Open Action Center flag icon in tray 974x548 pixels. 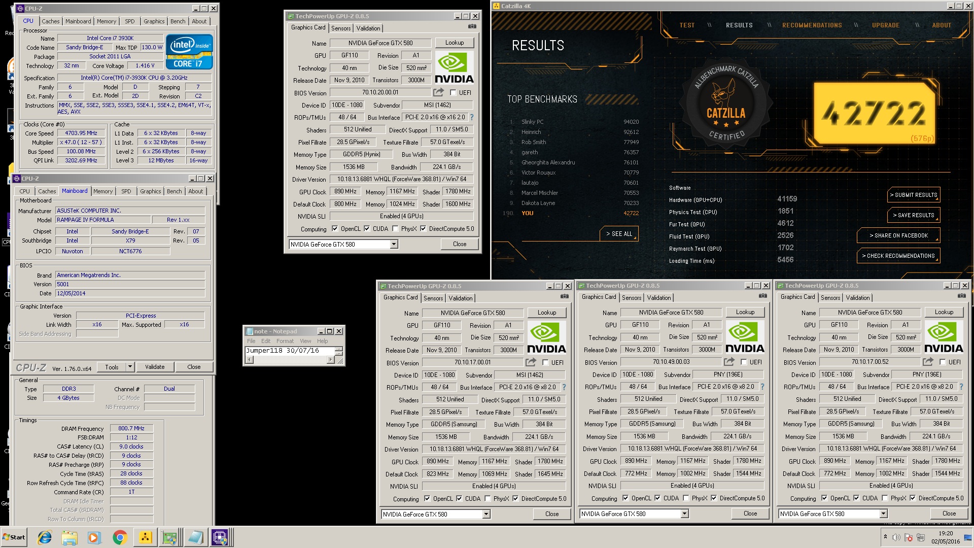(909, 537)
